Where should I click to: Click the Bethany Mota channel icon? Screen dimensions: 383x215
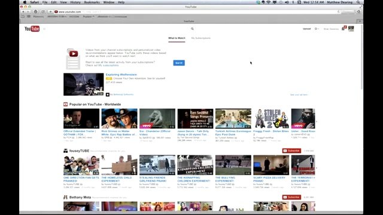tap(65, 197)
